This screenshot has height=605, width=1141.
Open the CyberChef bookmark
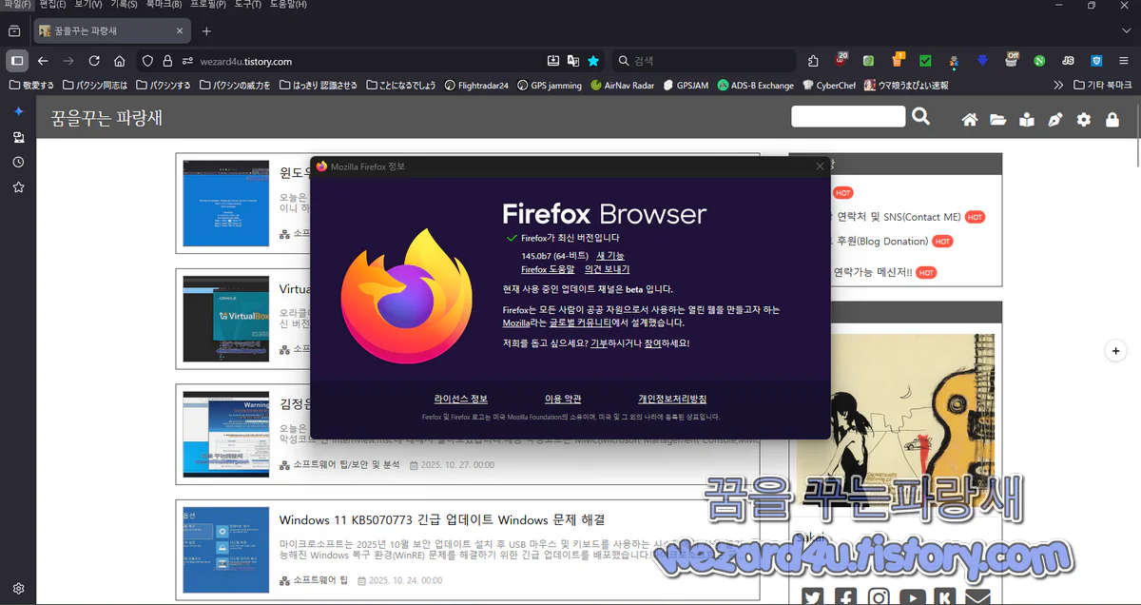point(829,85)
